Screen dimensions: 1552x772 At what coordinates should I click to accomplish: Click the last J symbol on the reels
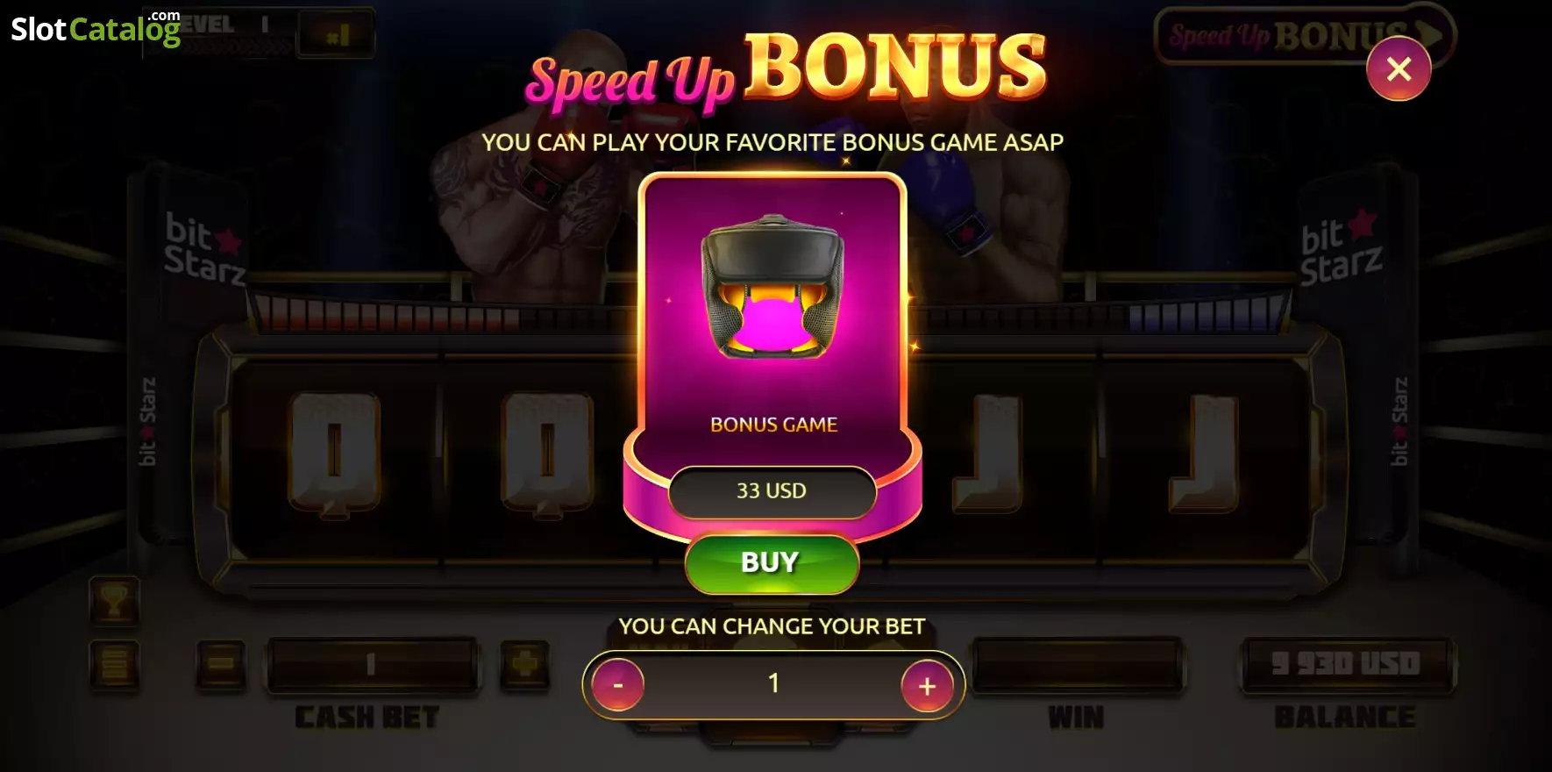(x=1204, y=454)
